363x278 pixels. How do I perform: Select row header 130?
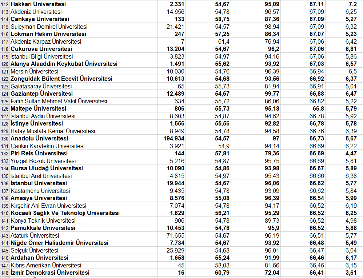pos(5,138)
